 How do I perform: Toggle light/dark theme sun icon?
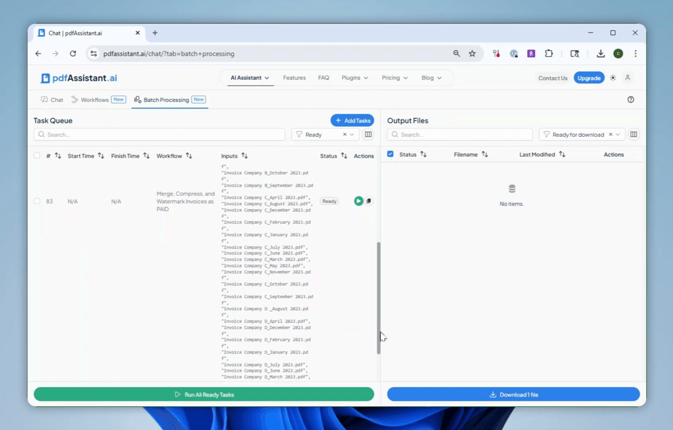pyautogui.click(x=613, y=78)
